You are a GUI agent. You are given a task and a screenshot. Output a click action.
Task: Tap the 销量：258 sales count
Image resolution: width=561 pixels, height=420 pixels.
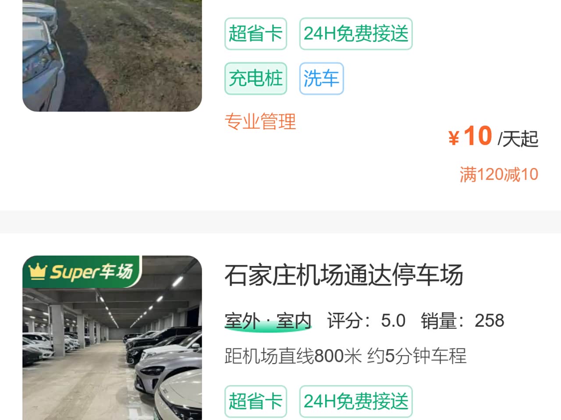462,321
